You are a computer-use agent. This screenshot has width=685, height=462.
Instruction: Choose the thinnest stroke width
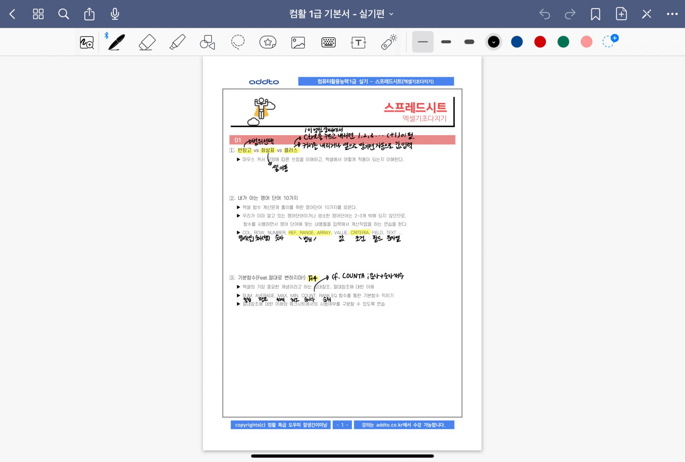[422, 42]
